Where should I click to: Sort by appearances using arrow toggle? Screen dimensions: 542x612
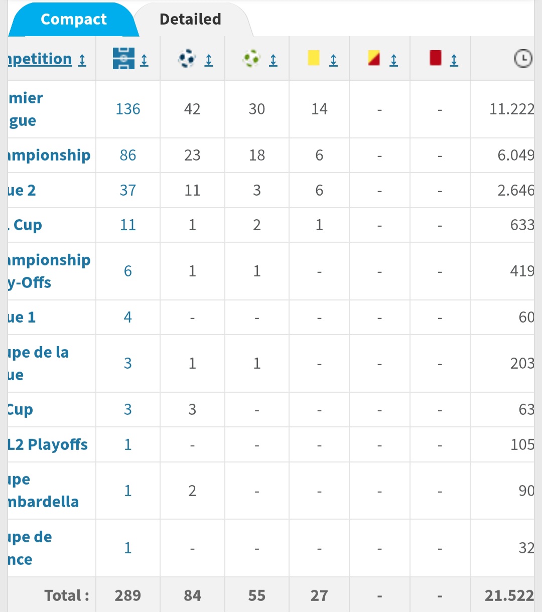coord(144,60)
